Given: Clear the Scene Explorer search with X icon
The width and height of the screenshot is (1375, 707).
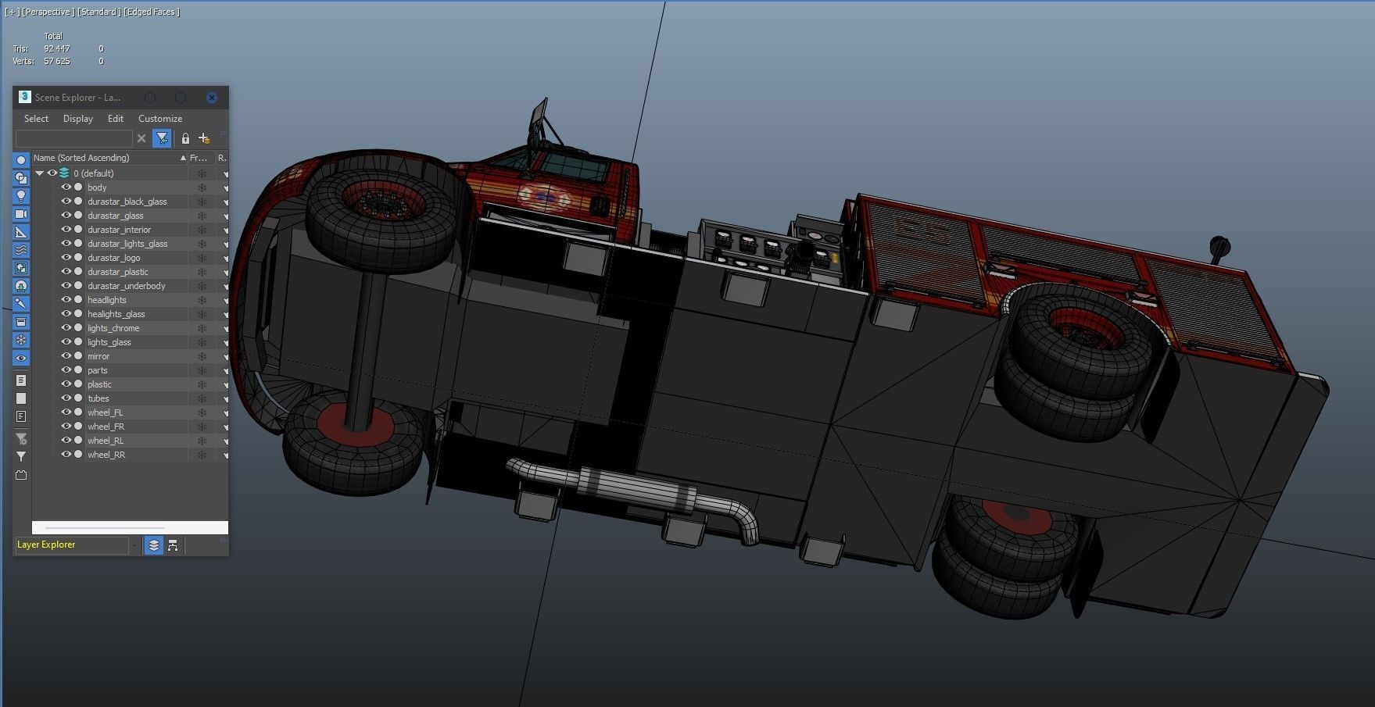Looking at the screenshot, I should click(x=141, y=138).
